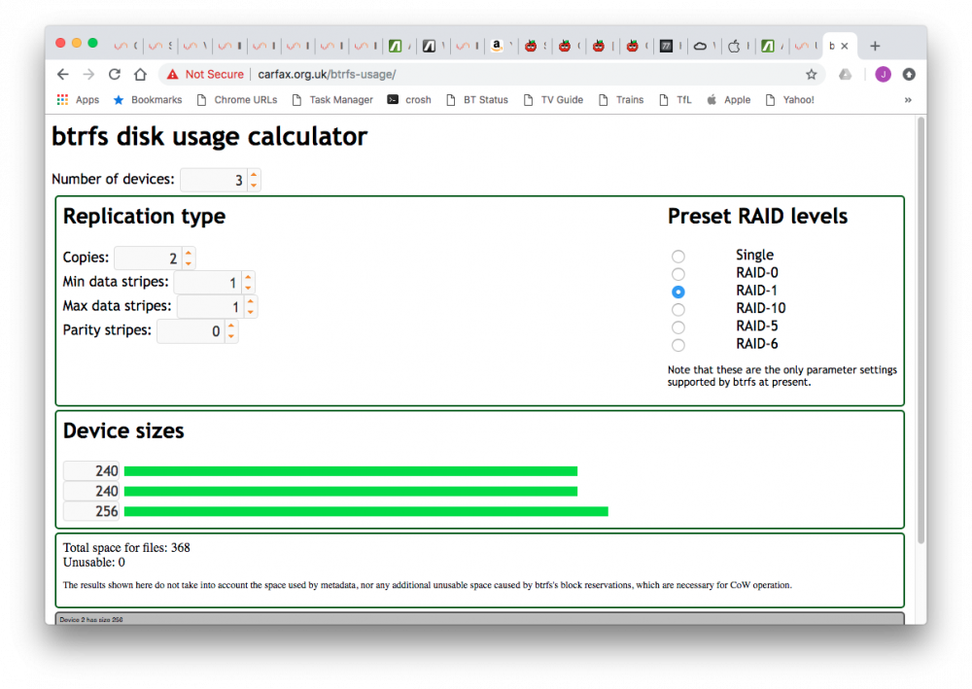Switch to the black square 77 tab
Screen dimensions: 972x689
click(x=666, y=46)
